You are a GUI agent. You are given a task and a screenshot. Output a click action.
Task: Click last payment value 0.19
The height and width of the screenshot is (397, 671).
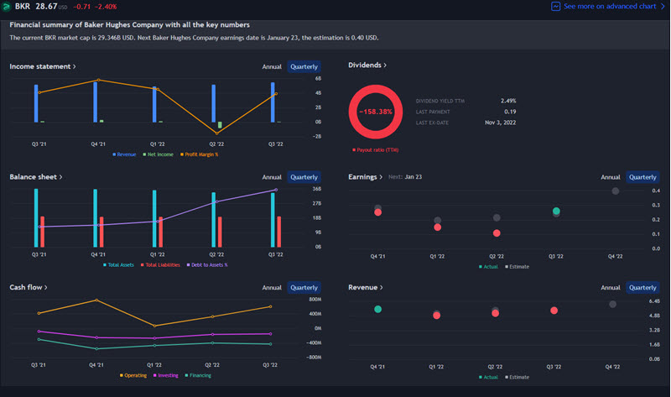coord(510,112)
